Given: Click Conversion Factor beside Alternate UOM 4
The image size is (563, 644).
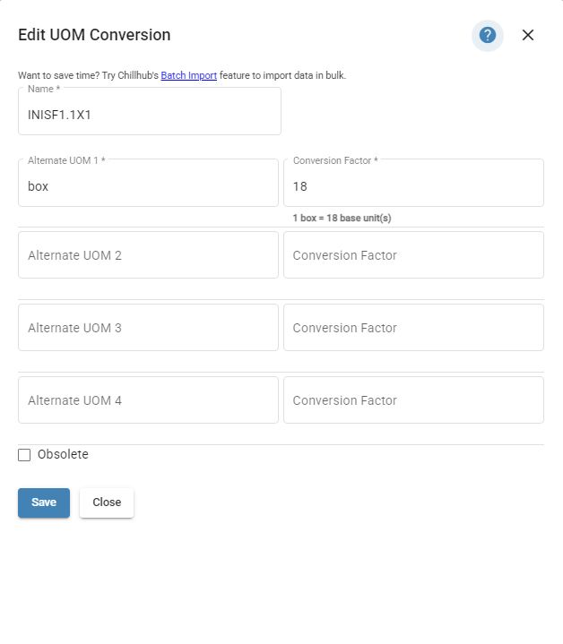Looking at the screenshot, I should pyautogui.click(x=413, y=400).
